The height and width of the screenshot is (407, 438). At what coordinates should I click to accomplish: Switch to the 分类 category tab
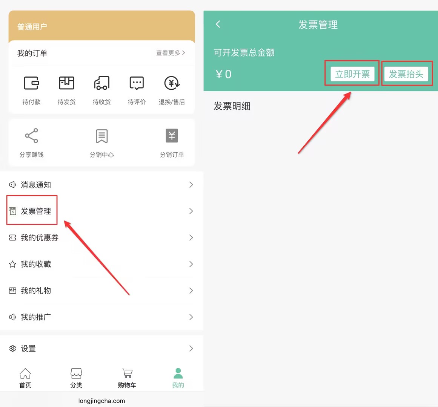point(76,378)
